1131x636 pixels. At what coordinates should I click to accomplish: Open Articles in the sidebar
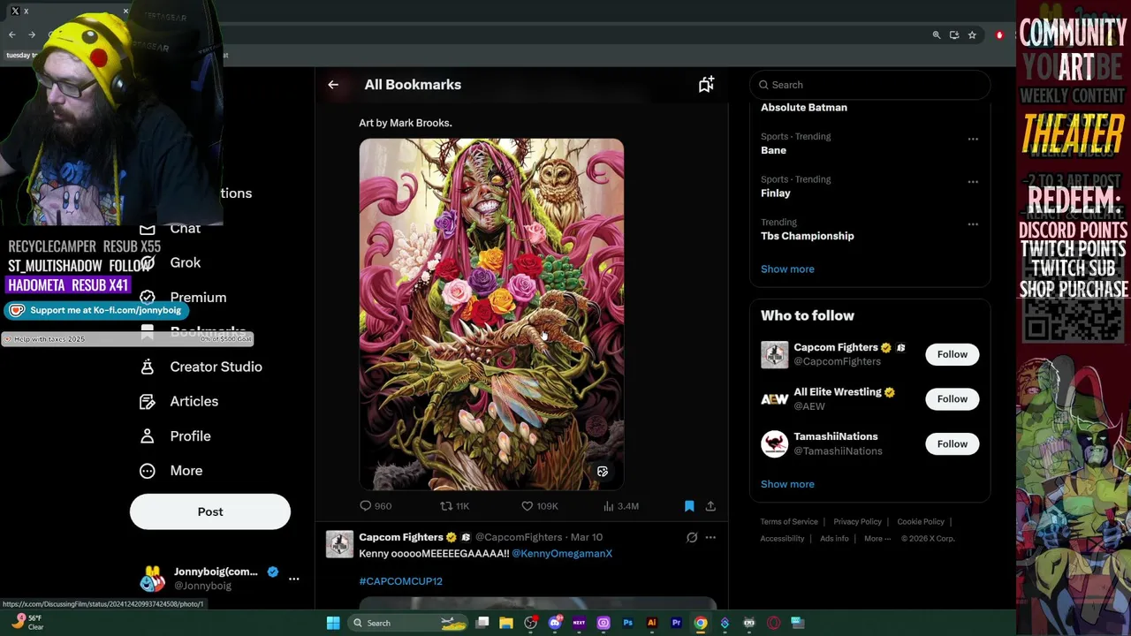click(x=194, y=401)
